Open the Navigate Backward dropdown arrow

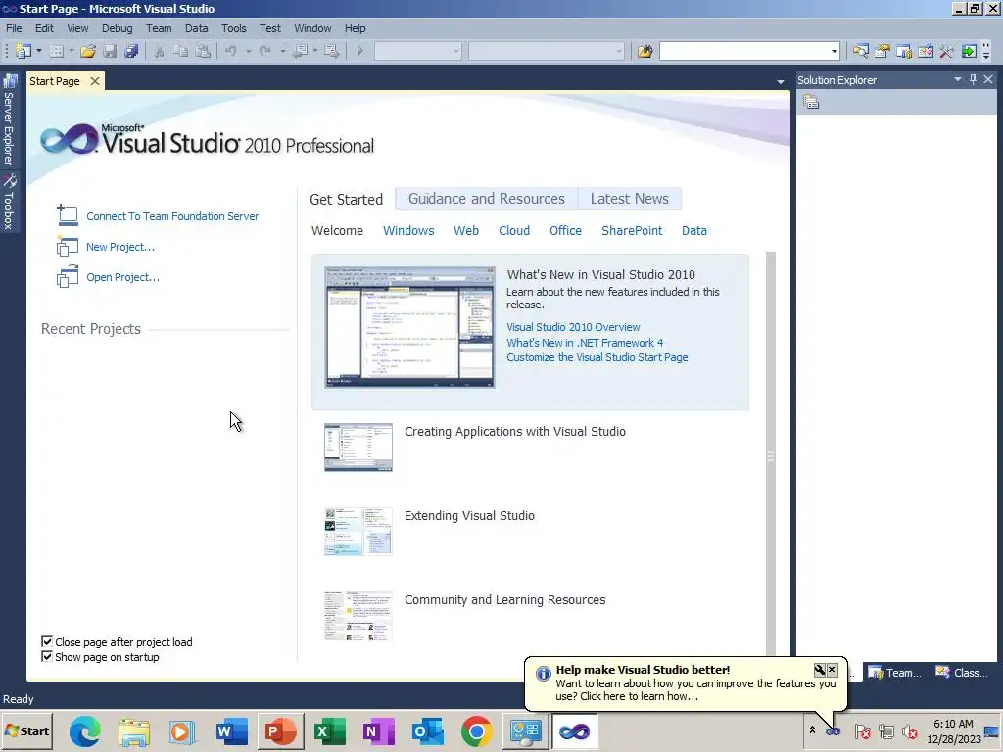315,51
